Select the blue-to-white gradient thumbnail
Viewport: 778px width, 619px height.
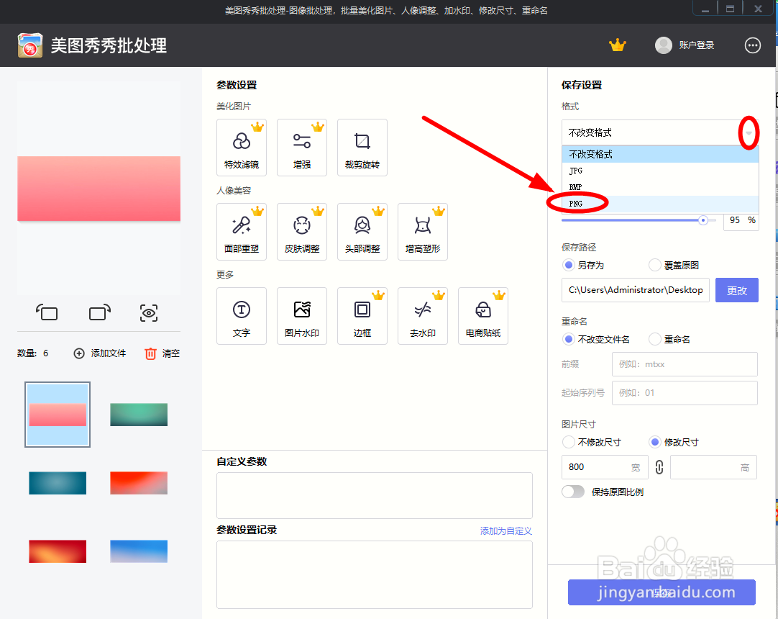pos(139,551)
